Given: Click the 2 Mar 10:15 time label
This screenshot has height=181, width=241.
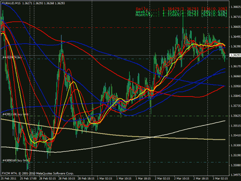Looking at the screenshot, I should pyautogui.click(x=182, y=179).
